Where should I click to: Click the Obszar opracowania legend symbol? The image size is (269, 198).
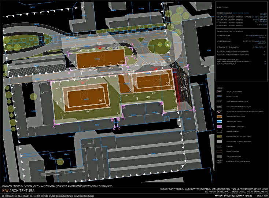(x=220, y=91)
